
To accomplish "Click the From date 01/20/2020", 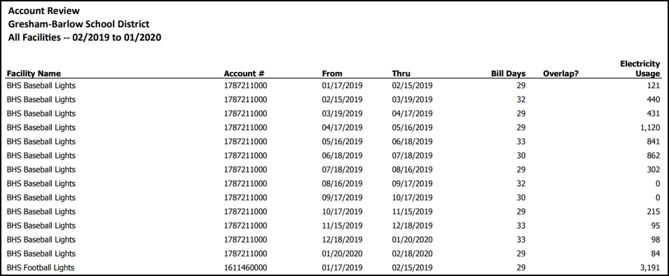I will click(x=342, y=254).
